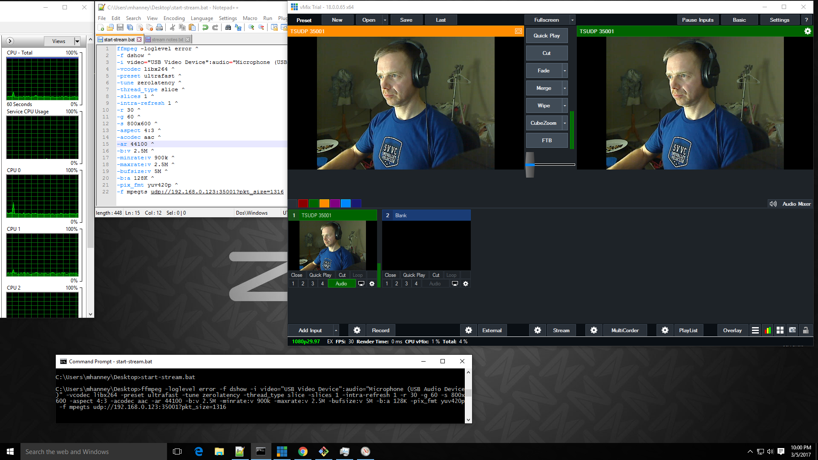The height and width of the screenshot is (460, 818).
Task: Open stream settings gear beside Stream
Action: (x=538, y=331)
